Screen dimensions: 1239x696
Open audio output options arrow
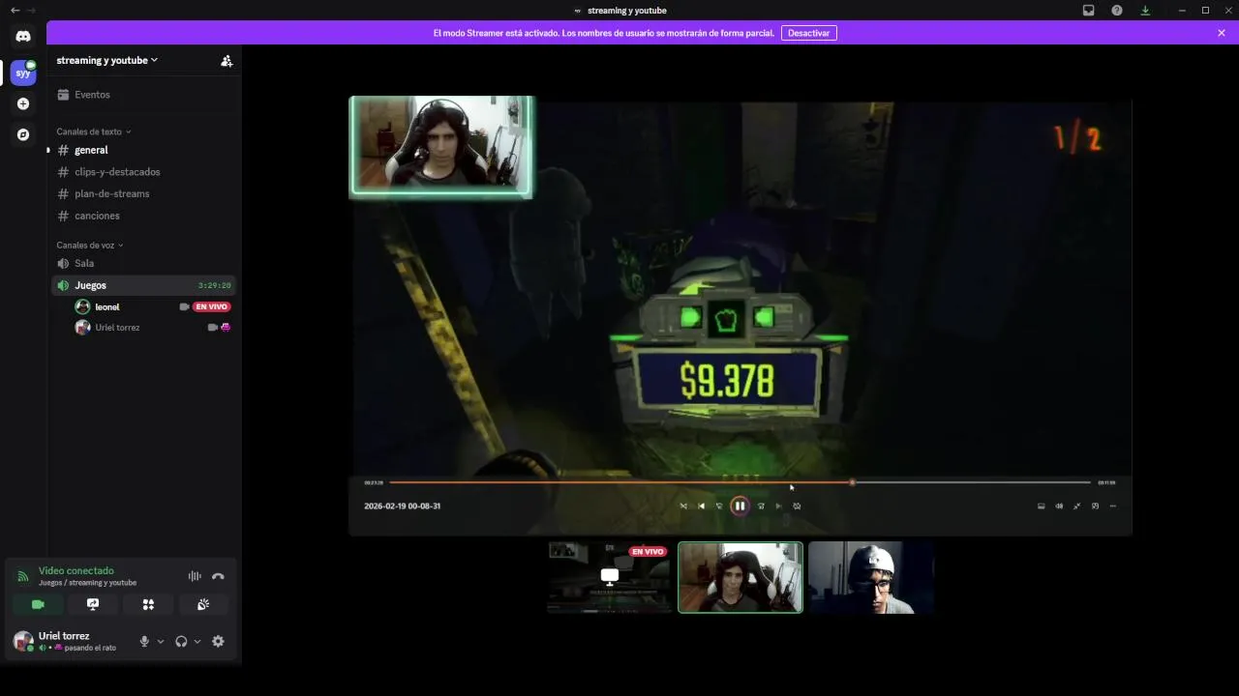pos(197,642)
